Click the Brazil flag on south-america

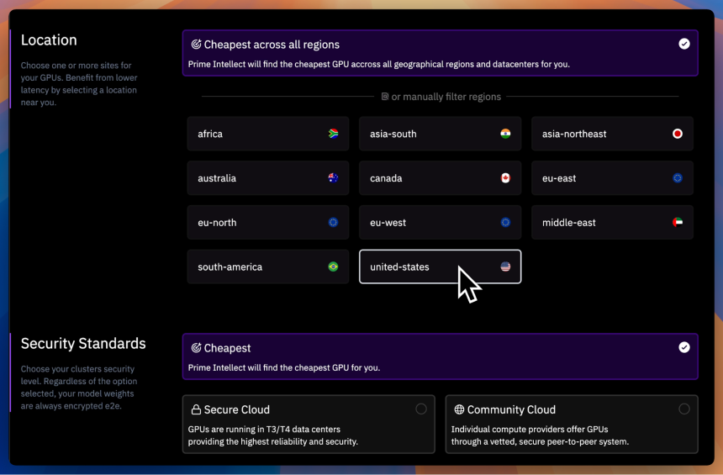333,267
